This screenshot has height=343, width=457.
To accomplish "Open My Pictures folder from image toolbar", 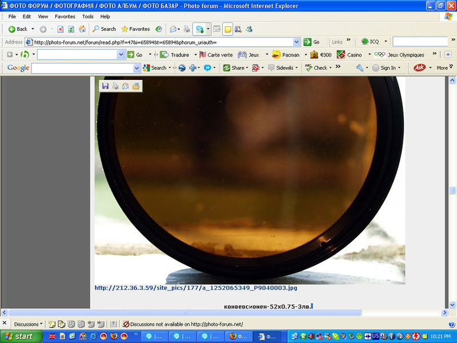I will [x=136, y=86].
